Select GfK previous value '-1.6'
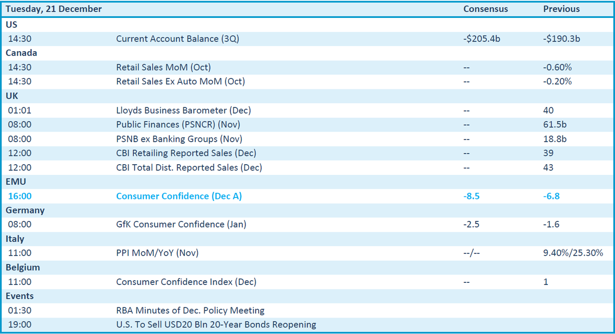 tap(551, 225)
